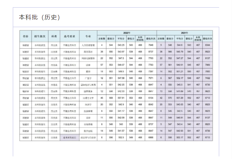Click lowest rank value 6868
Viewport: 232px width, 159px height.
151,137
